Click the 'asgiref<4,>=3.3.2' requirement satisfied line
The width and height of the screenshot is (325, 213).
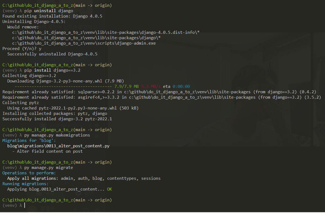[x=162, y=97]
